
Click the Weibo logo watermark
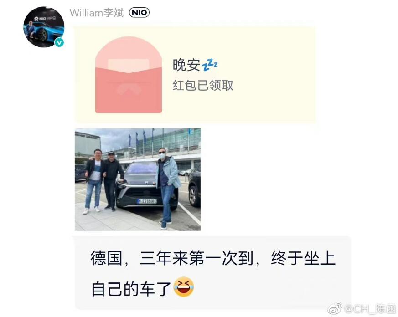coord(335,309)
